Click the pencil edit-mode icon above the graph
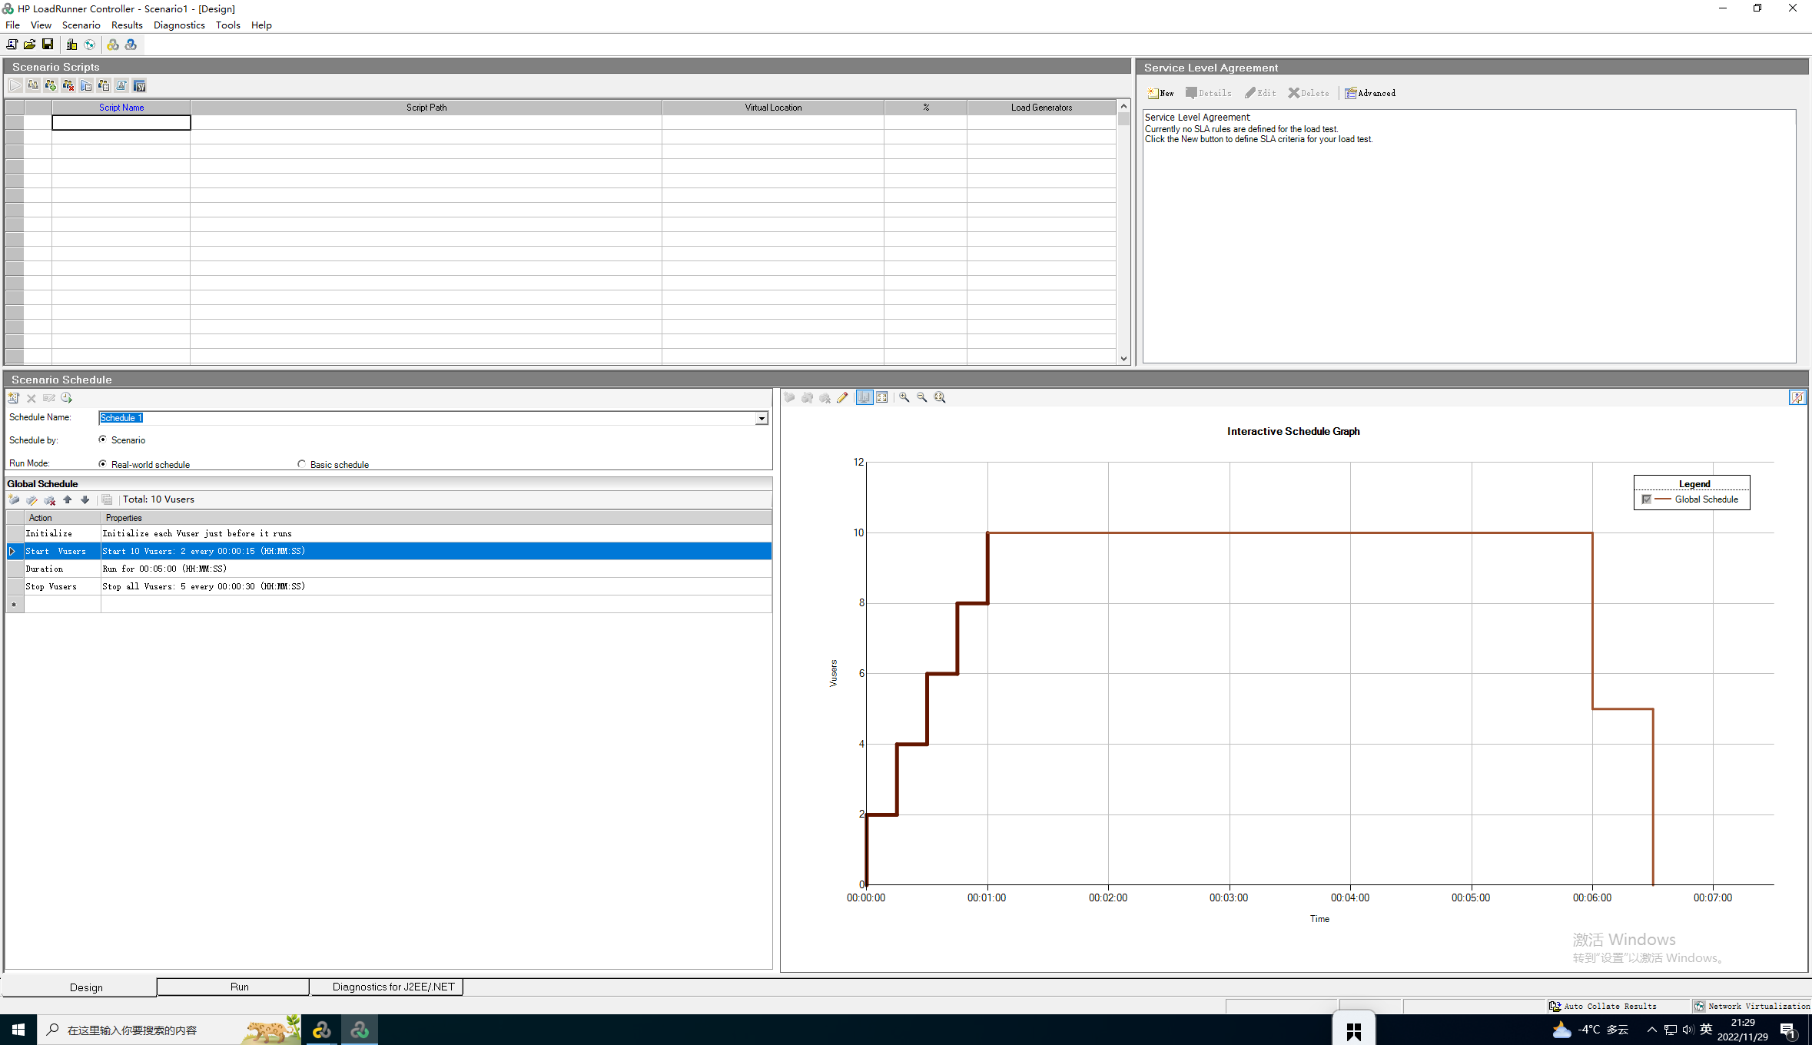Screen dimensions: 1812x1045 point(843,397)
